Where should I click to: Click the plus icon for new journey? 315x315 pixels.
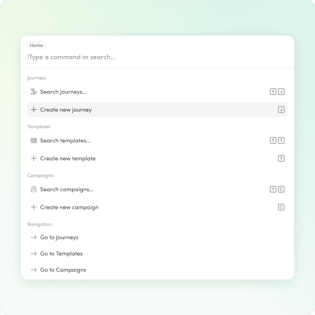[x=34, y=110]
